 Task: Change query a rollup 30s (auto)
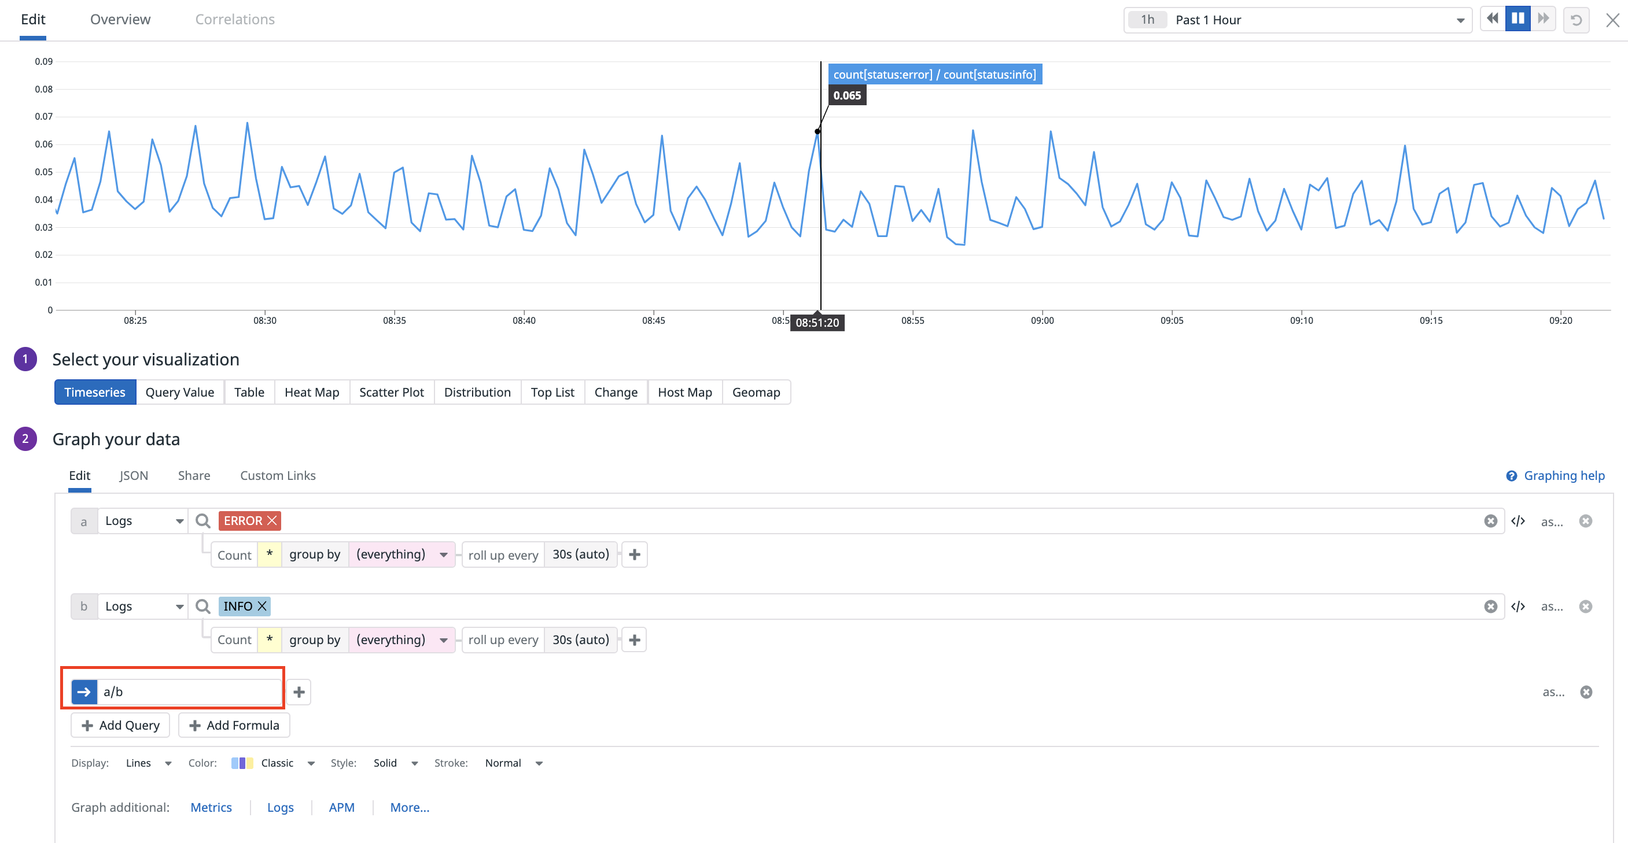[x=580, y=554]
